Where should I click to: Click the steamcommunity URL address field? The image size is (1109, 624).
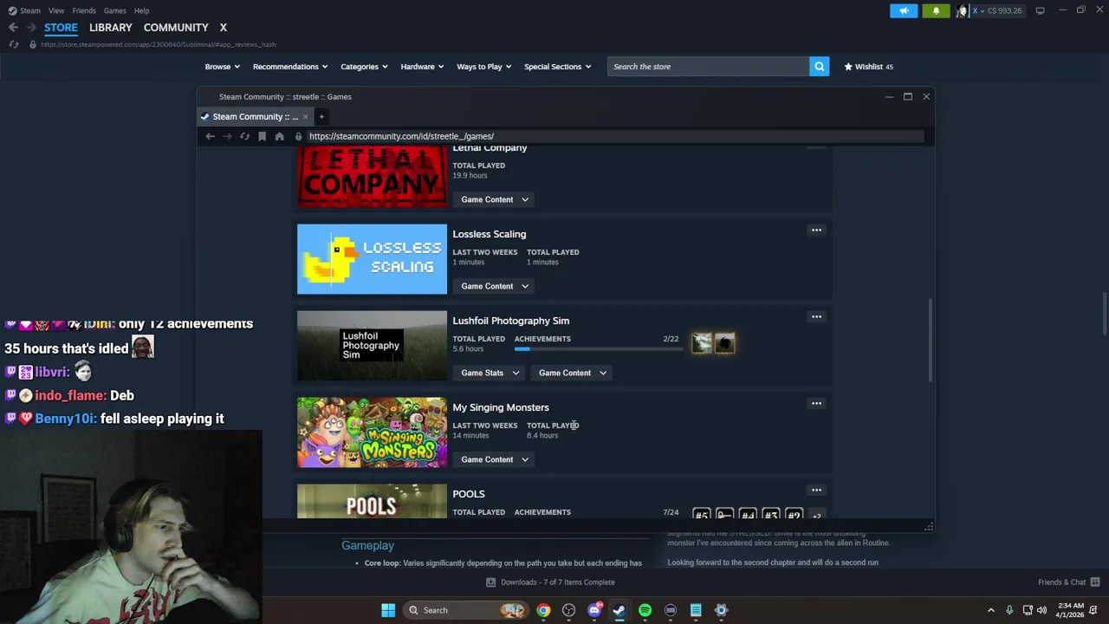click(615, 136)
